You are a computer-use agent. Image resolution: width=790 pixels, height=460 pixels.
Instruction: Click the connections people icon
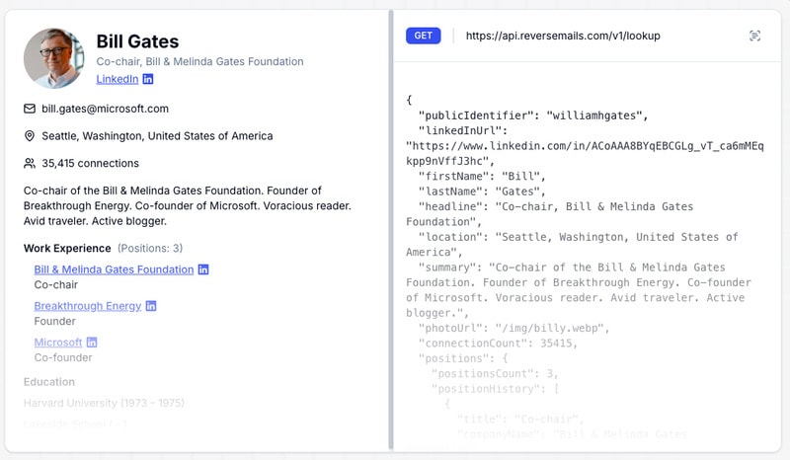[x=30, y=164]
